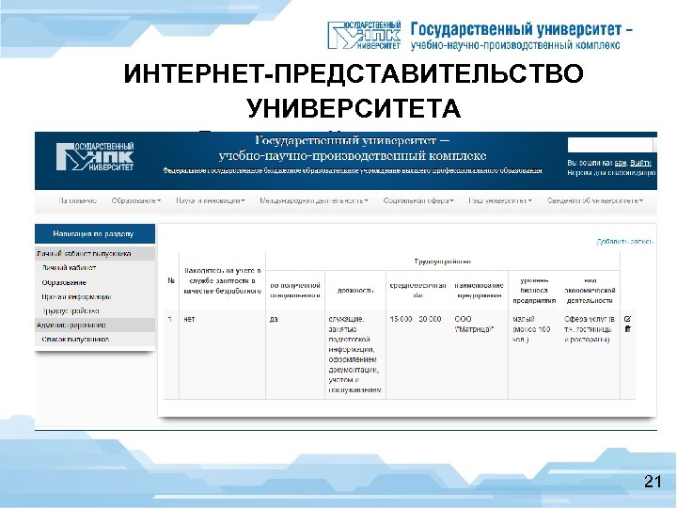Open 'Прочая информация' in the sidebar
Image resolution: width=677 pixels, height=508 pixels.
[76, 296]
